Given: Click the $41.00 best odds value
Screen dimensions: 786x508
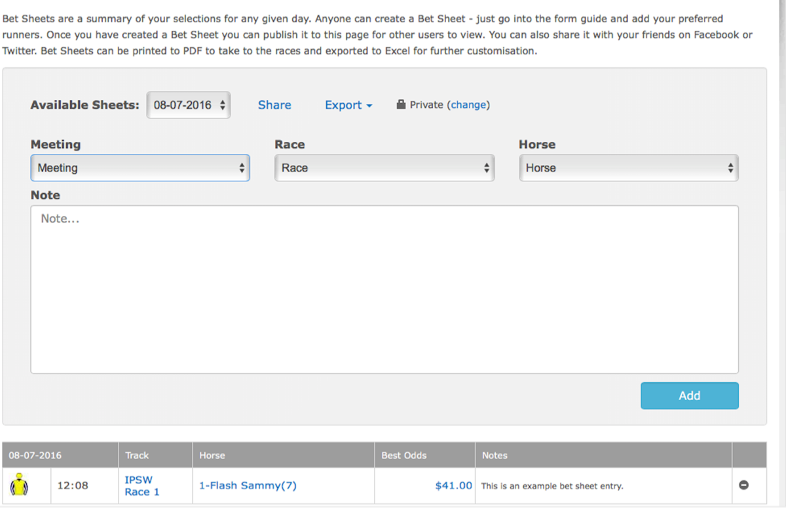Looking at the screenshot, I should [453, 486].
